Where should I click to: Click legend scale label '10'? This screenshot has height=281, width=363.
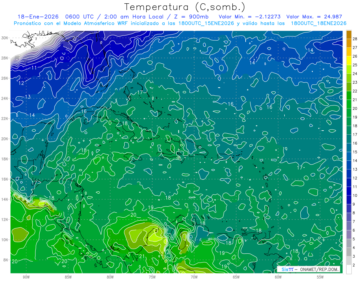coord(355,196)
